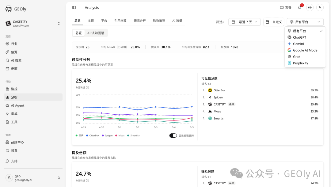The image size is (331, 187).
Task: Click Spigen row in visibility ranking
Action: (260, 97)
